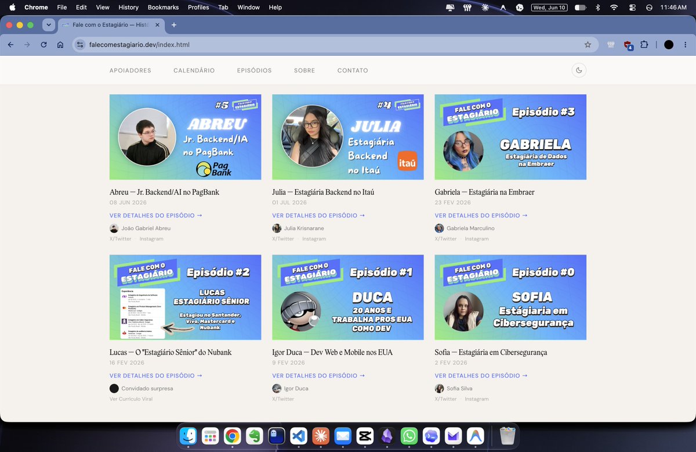Open João Gabriel Abreu's Instagram link
Image resolution: width=696 pixels, height=452 pixels.
[151, 238]
